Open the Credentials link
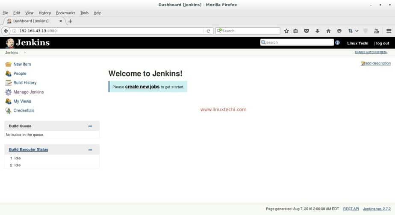395x215 pixels. (24, 111)
